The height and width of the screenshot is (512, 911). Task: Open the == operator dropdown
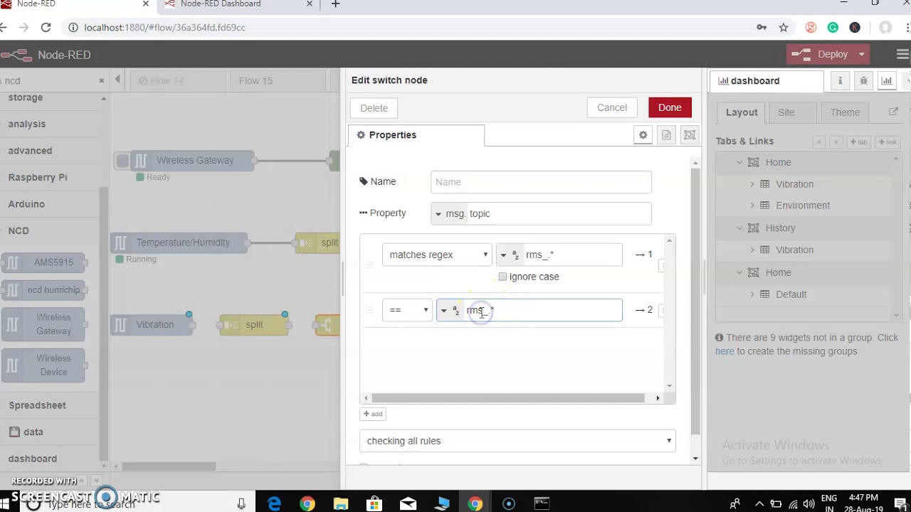407,310
